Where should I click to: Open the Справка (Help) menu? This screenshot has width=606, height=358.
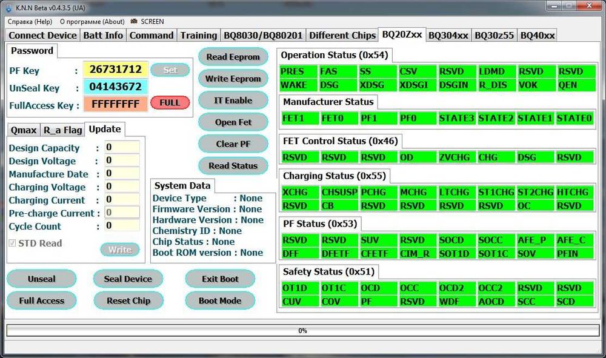click(x=30, y=22)
